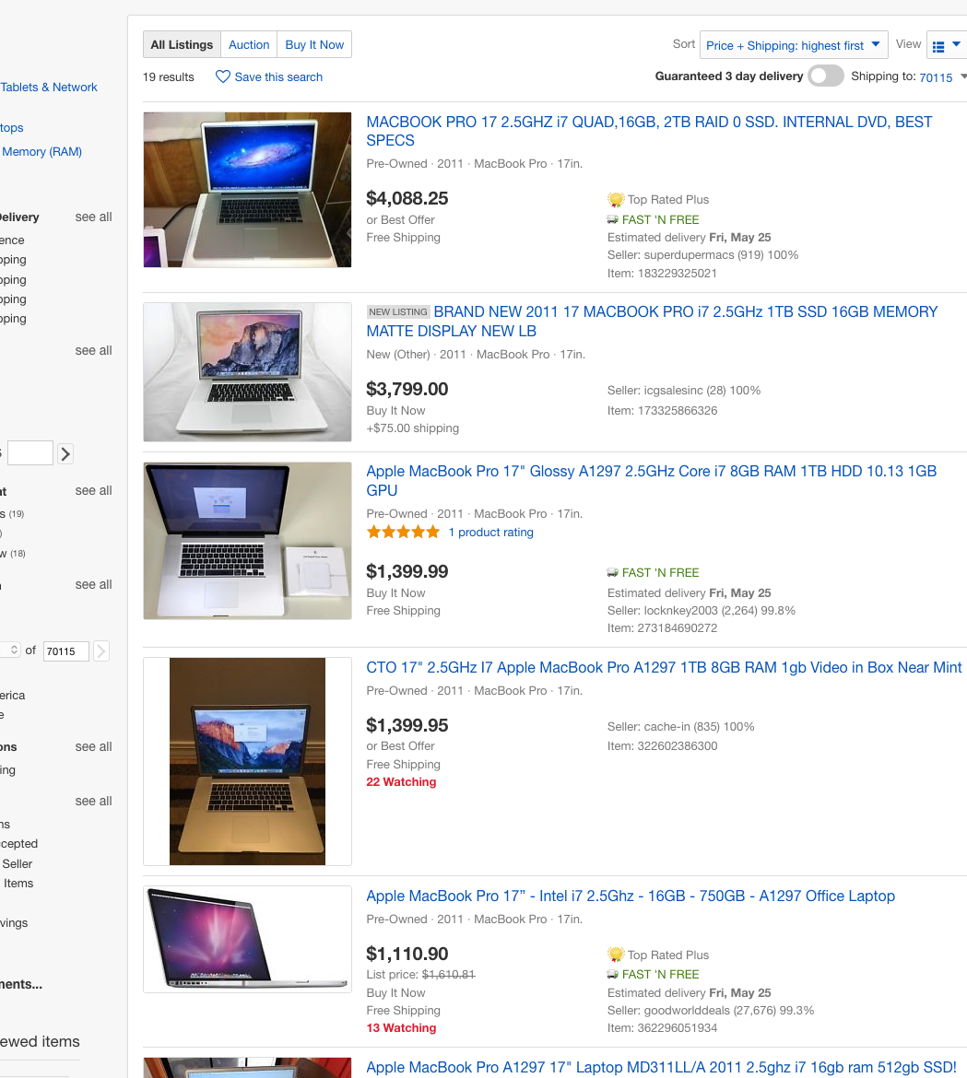Expand the Shipping to 70115 dropdown arrow
This screenshot has height=1078, width=967.
point(963,76)
